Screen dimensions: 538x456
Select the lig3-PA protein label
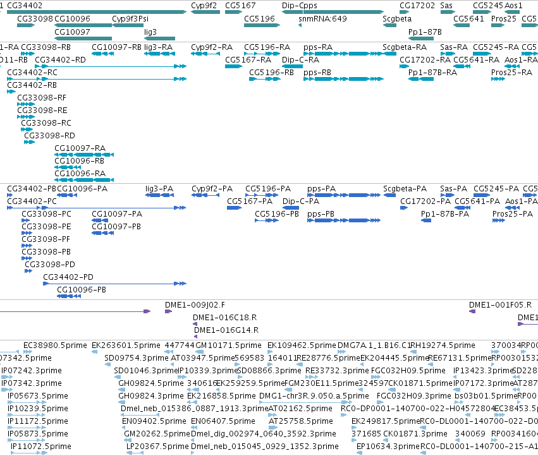pyautogui.click(x=159, y=189)
